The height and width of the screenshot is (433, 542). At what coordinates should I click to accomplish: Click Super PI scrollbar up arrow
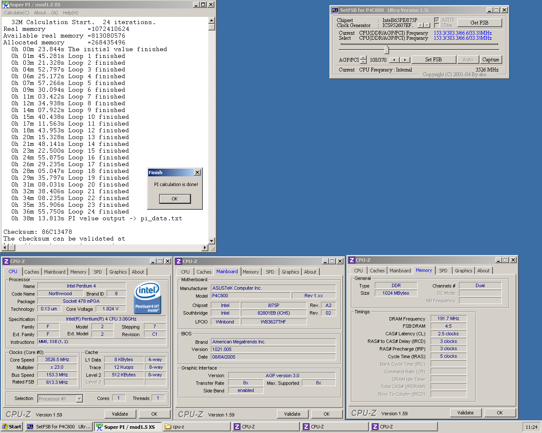(x=212, y=20)
